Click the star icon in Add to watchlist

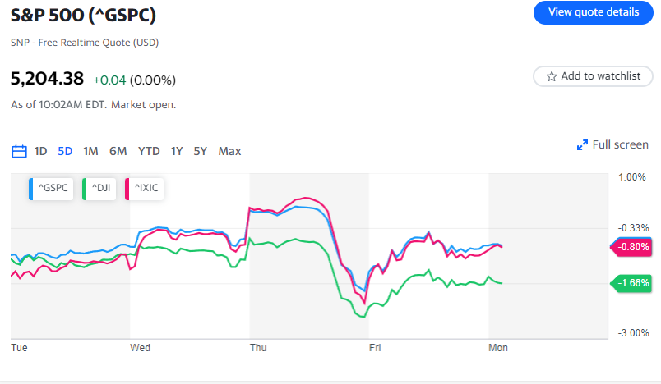pyautogui.click(x=551, y=76)
